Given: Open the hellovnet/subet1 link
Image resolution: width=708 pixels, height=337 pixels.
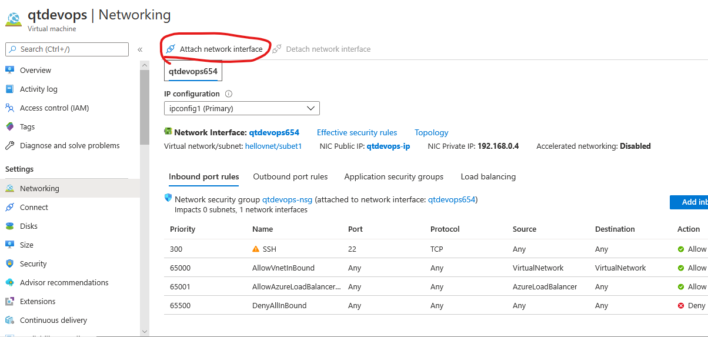Looking at the screenshot, I should (x=273, y=146).
